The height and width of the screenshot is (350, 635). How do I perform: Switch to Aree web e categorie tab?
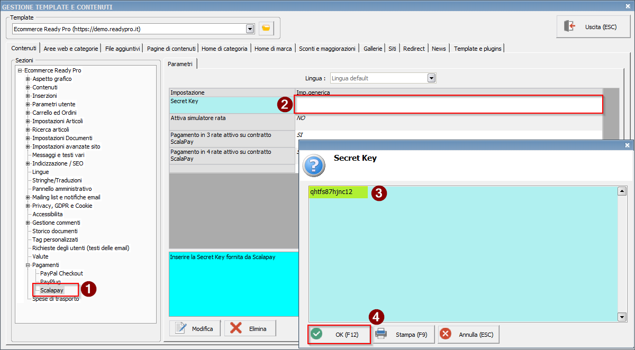pyautogui.click(x=71, y=49)
